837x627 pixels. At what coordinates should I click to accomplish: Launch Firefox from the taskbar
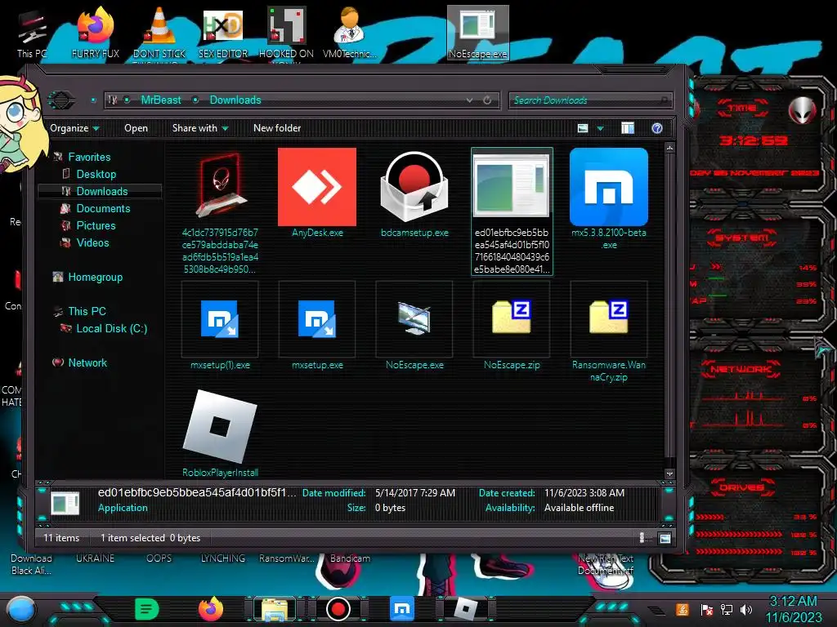[212, 609]
